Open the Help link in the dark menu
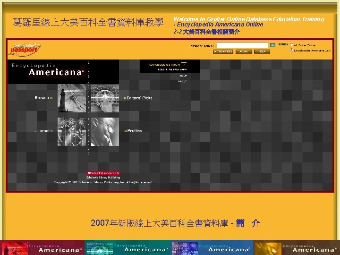 click(183, 76)
